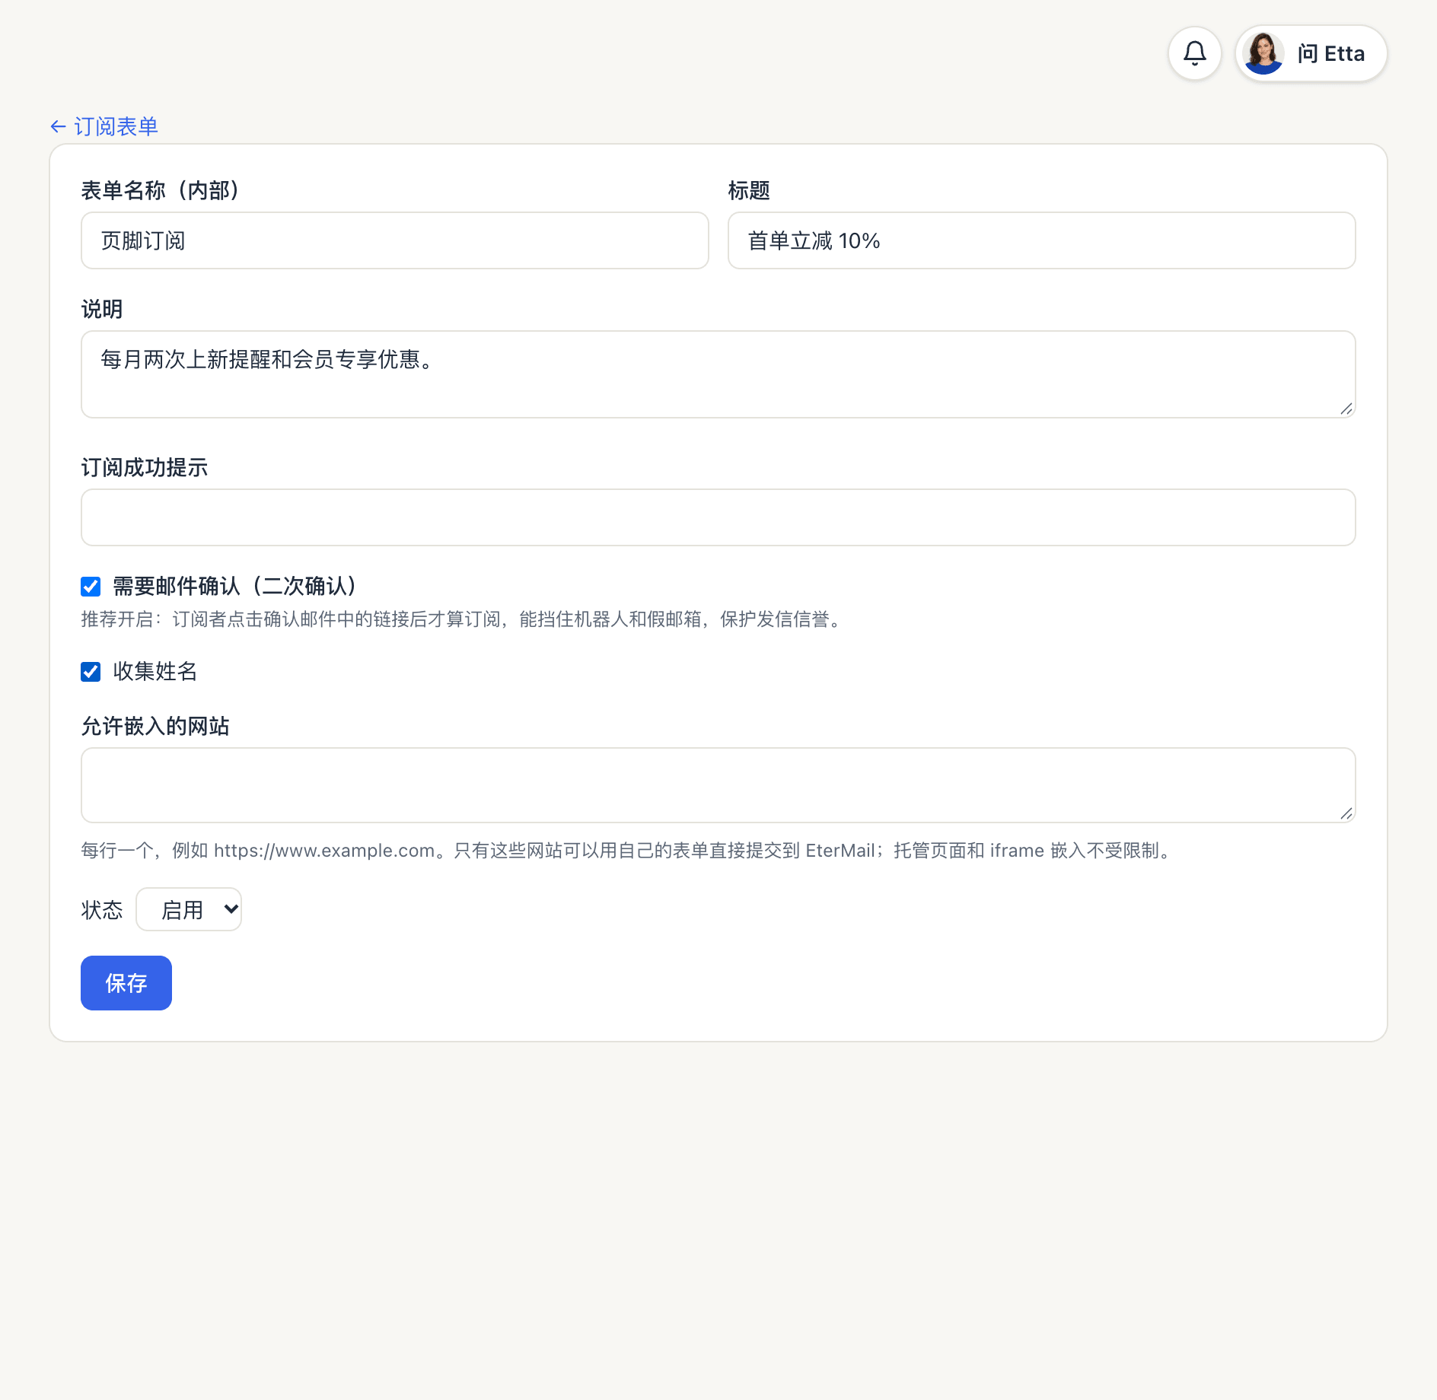This screenshot has height=1400, width=1437.
Task: Click the 保存 button
Action: pyautogui.click(x=126, y=983)
